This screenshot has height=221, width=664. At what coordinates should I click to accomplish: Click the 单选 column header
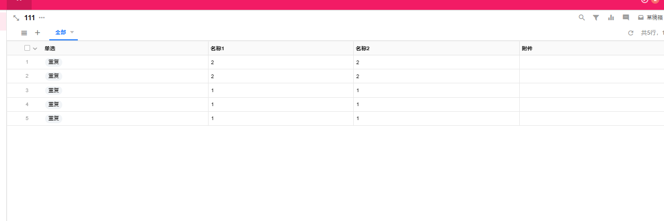click(x=50, y=48)
